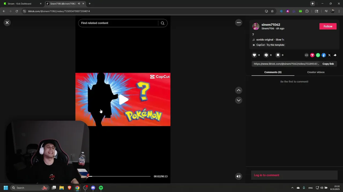View site information icon in address bar
343x192 pixels.
point(24,11)
